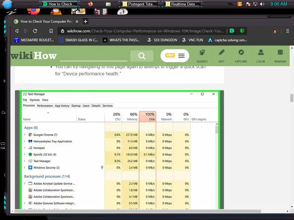294x220 pixels.
Task: Open a Random article with the dice icon
Action: [280, 56]
